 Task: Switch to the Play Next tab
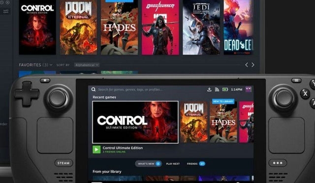(173, 163)
